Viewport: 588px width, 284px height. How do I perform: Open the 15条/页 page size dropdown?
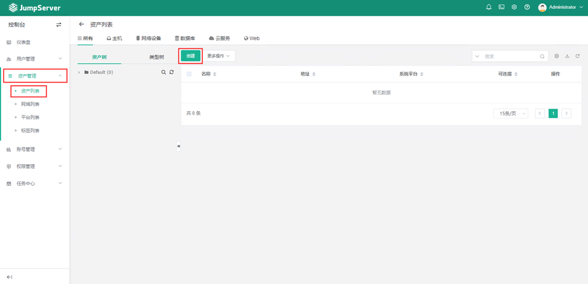pos(510,113)
